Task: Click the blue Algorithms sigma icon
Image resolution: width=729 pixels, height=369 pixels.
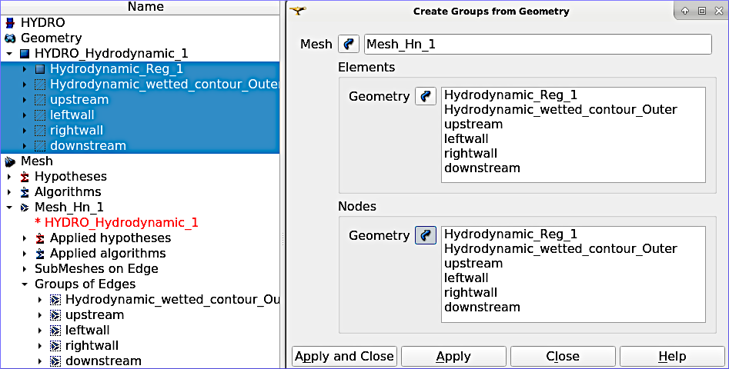Action: coord(25,192)
